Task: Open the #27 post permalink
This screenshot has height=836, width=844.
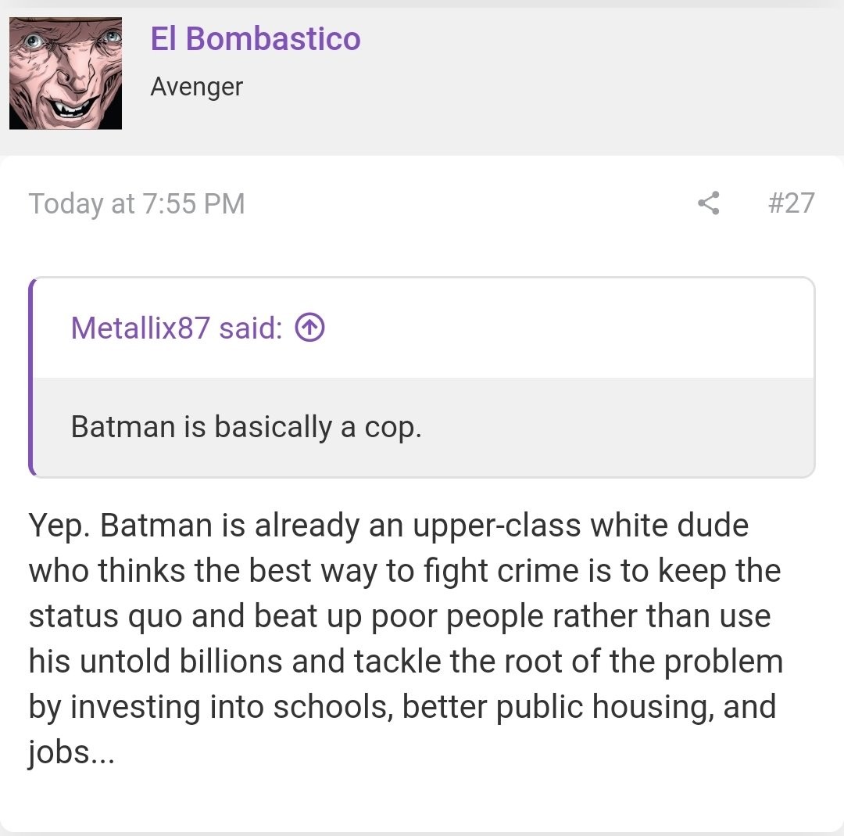Action: [791, 203]
